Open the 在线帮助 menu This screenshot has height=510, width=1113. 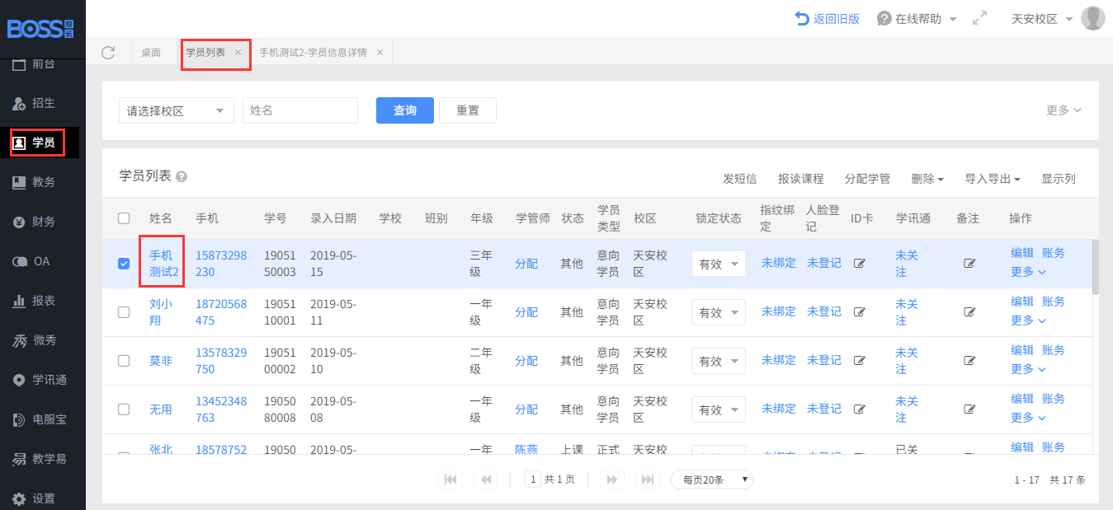click(x=917, y=18)
